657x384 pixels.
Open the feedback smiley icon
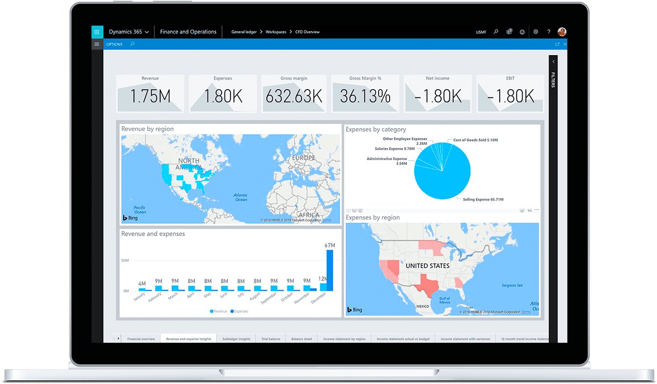pos(522,31)
